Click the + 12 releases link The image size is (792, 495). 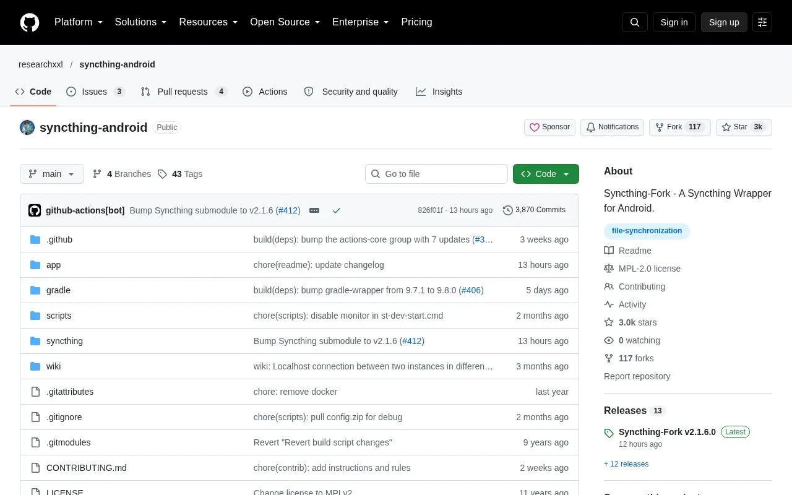626,464
